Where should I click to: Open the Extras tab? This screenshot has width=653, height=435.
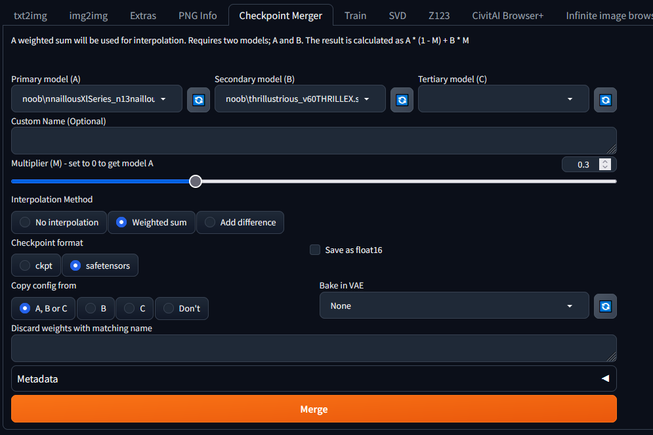coord(143,16)
